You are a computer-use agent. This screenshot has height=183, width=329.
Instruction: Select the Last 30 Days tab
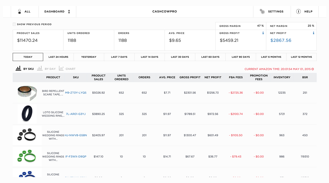180,57
